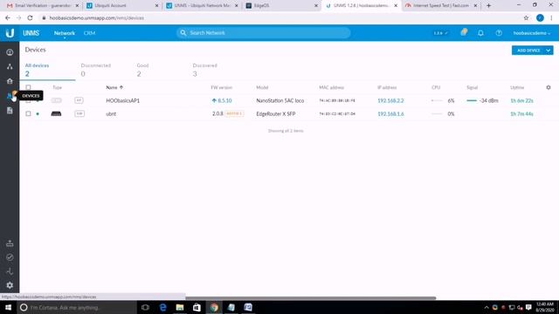
Task: Reload the browser page
Action: [30, 17]
